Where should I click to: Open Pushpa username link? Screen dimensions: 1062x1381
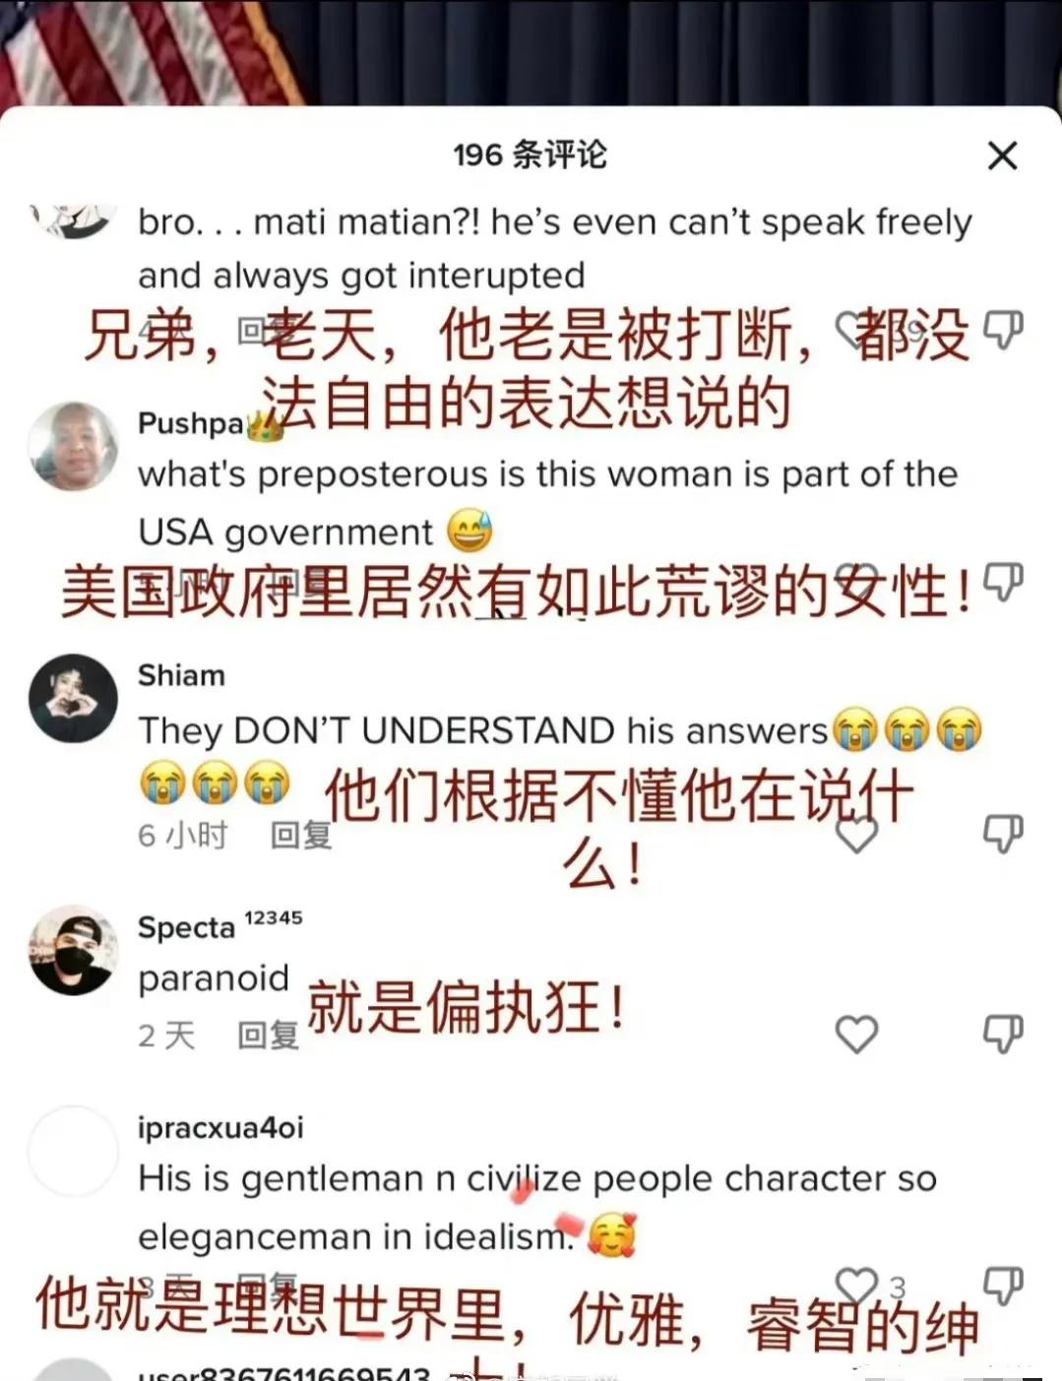click(191, 423)
